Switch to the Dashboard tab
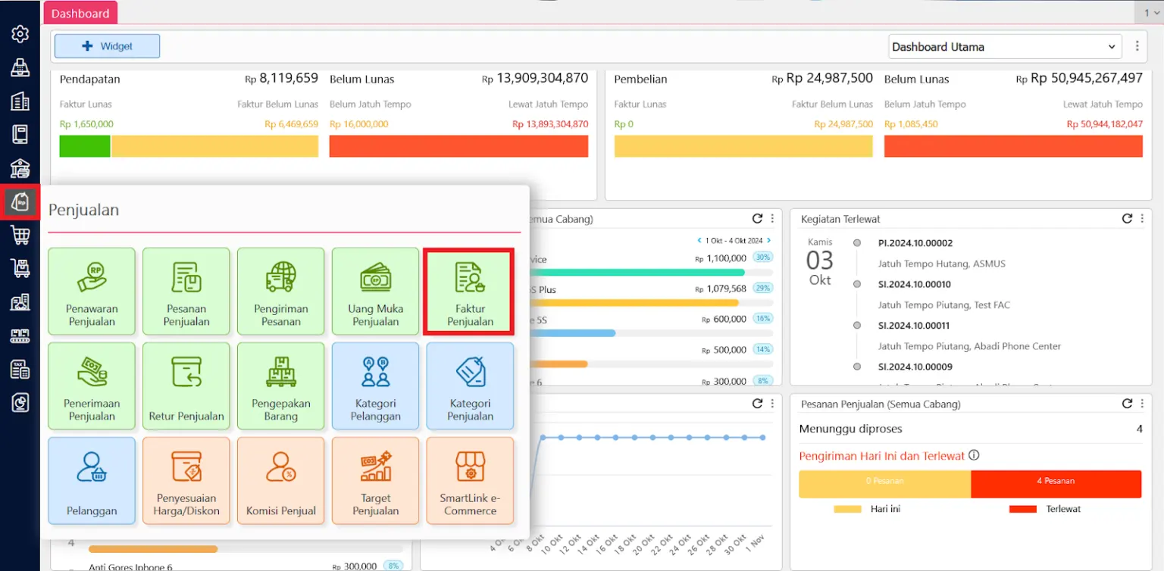Screen dimensions: 1164x571 click(x=80, y=13)
